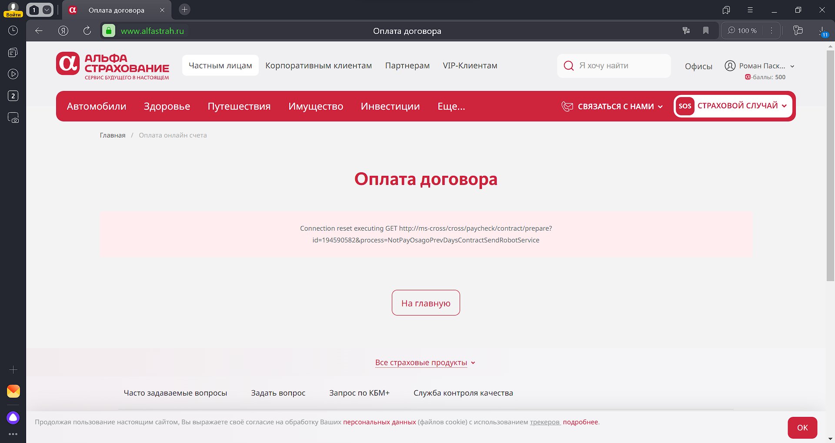Open the Автомобили menu item

tap(97, 107)
